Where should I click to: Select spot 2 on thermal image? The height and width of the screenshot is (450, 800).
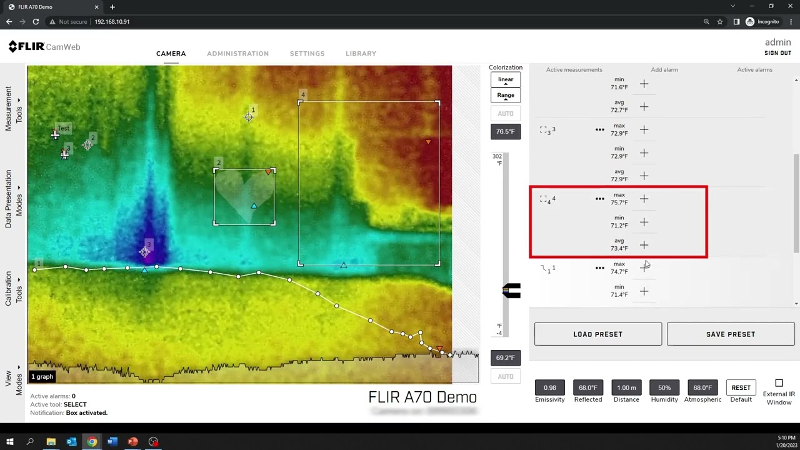(x=87, y=145)
